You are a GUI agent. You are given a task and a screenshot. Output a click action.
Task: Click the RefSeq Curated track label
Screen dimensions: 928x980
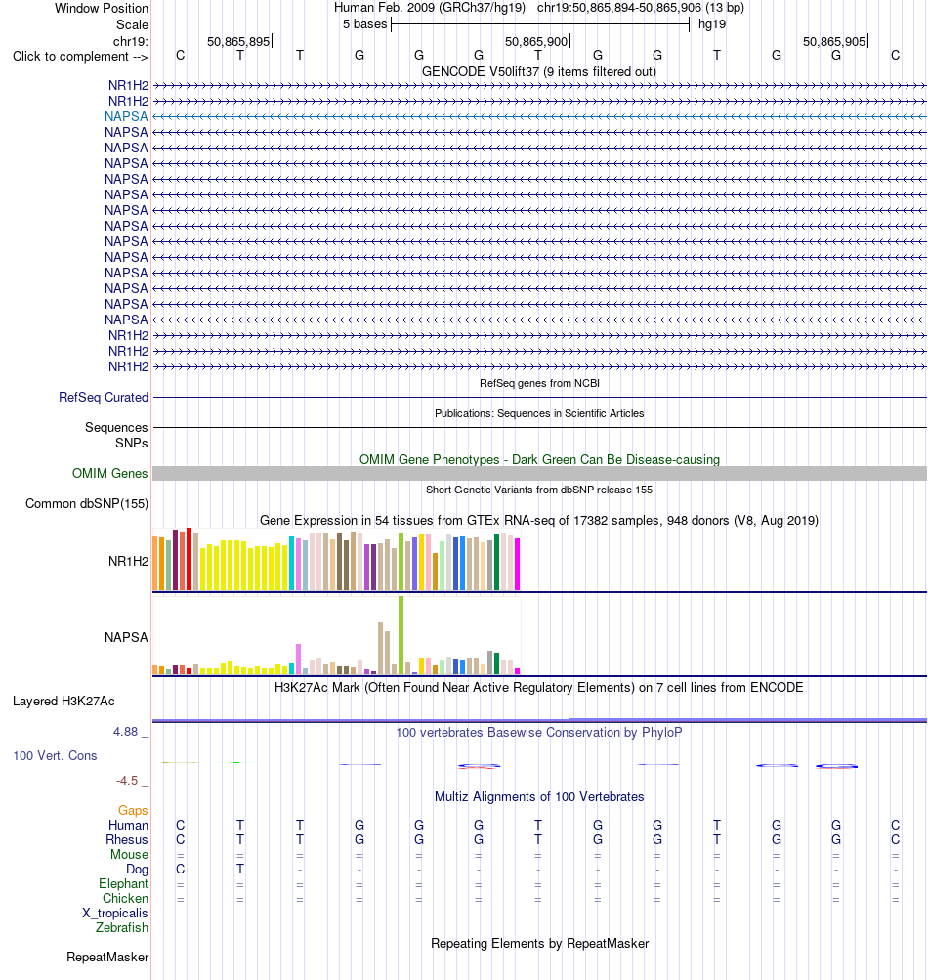pyautogui.click(x=104, y=398)
